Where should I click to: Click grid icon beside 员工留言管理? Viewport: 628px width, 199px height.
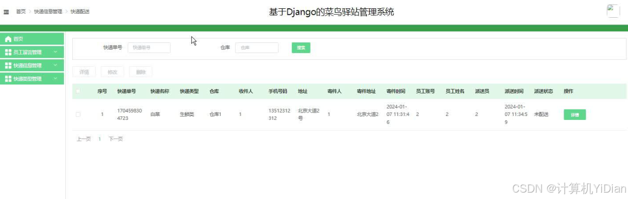click(8, 52)
